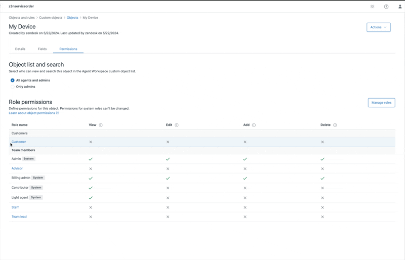Click Admin row Delete checkmark

click(322, 159)
